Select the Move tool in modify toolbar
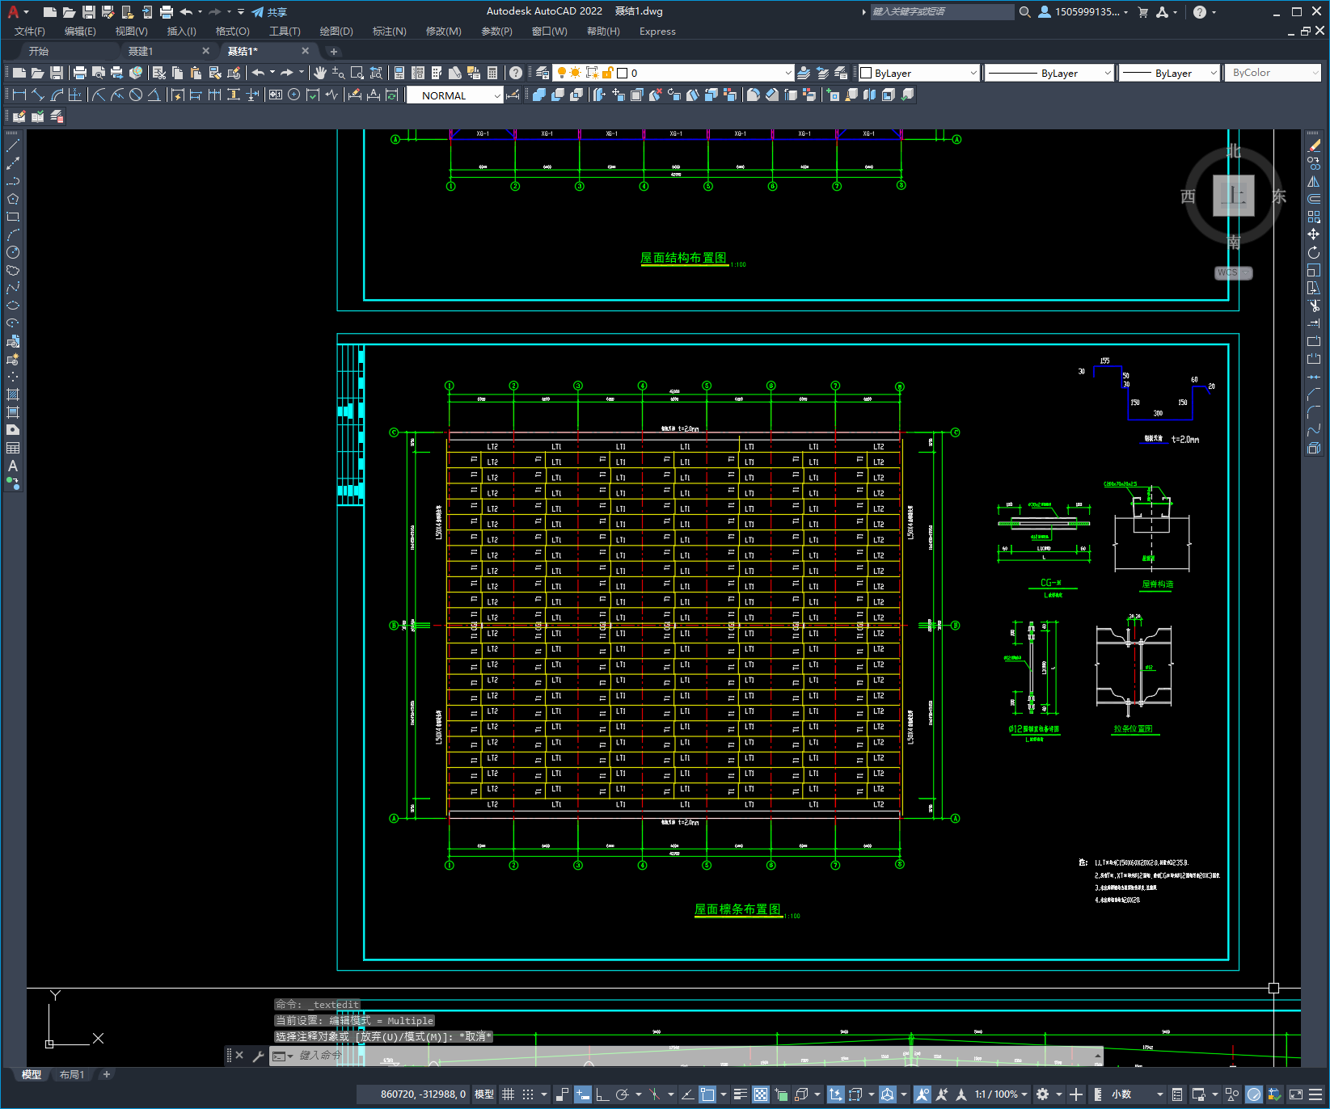Image resolution: width=1330 pixels, height=1109 pixels. (1314, 234)
